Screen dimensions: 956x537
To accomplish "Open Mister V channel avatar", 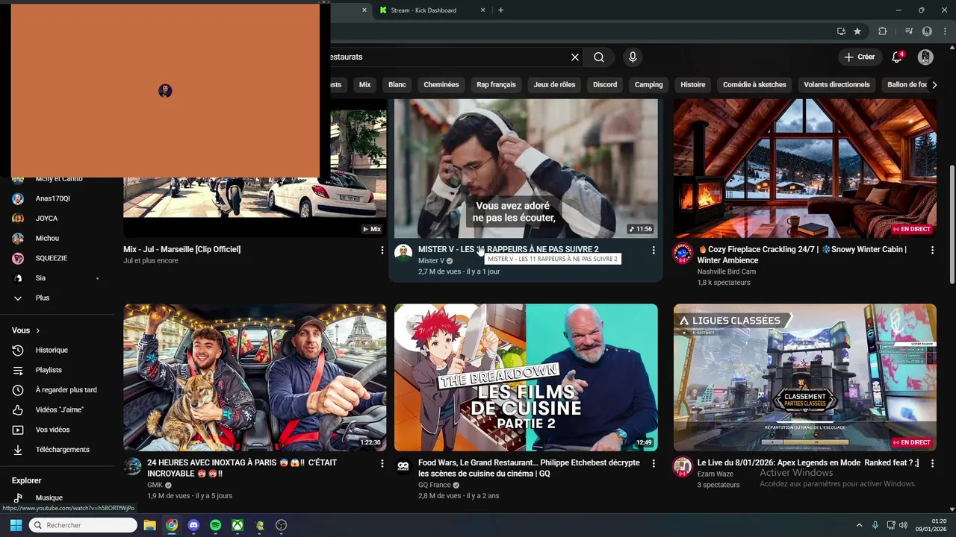I will coord(403,253).
